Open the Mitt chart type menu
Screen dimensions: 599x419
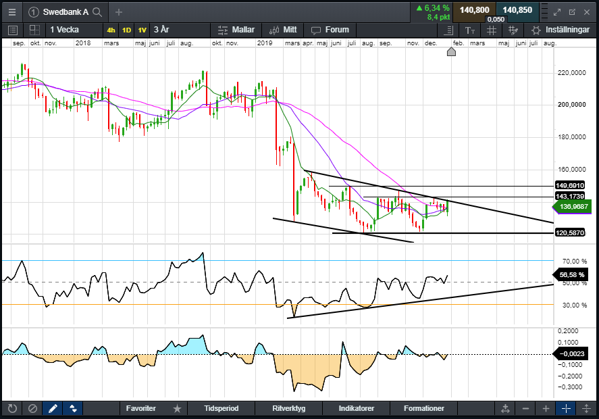point(283,30)
